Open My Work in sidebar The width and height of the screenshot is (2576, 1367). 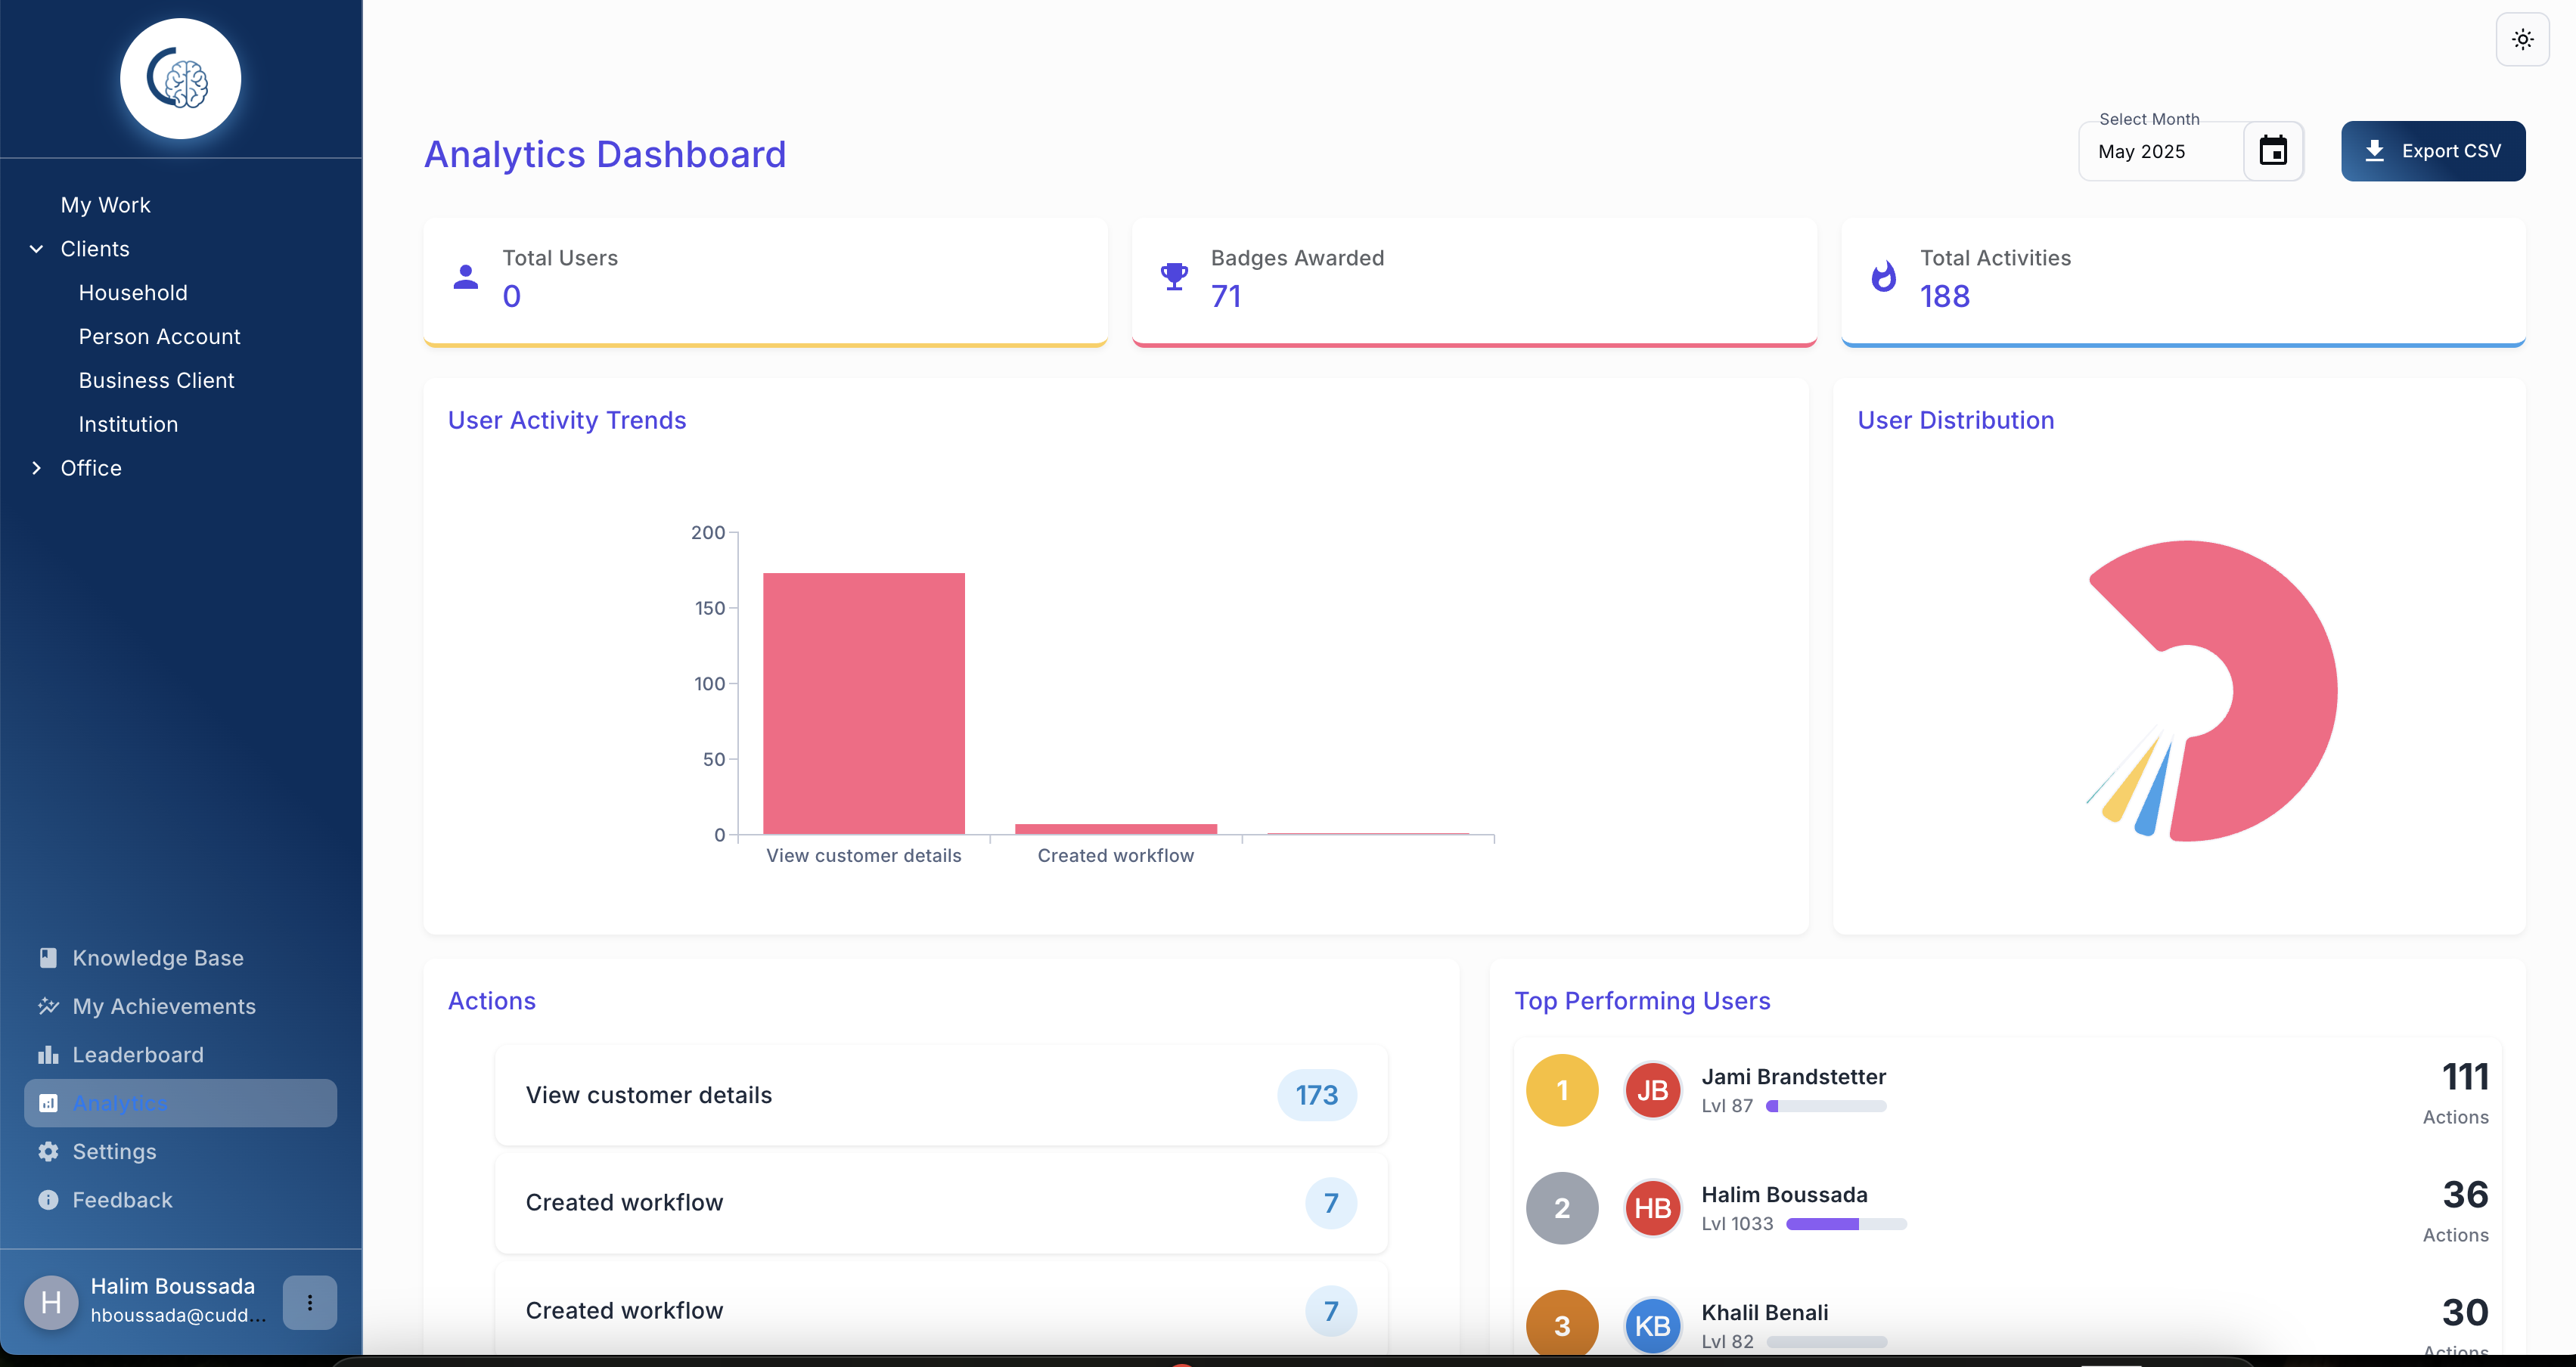[x=105, y=205]
